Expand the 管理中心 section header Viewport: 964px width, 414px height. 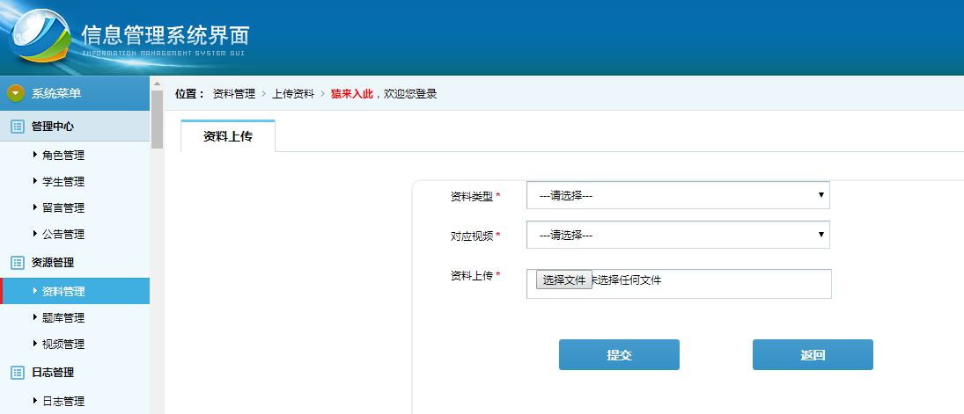74,127
